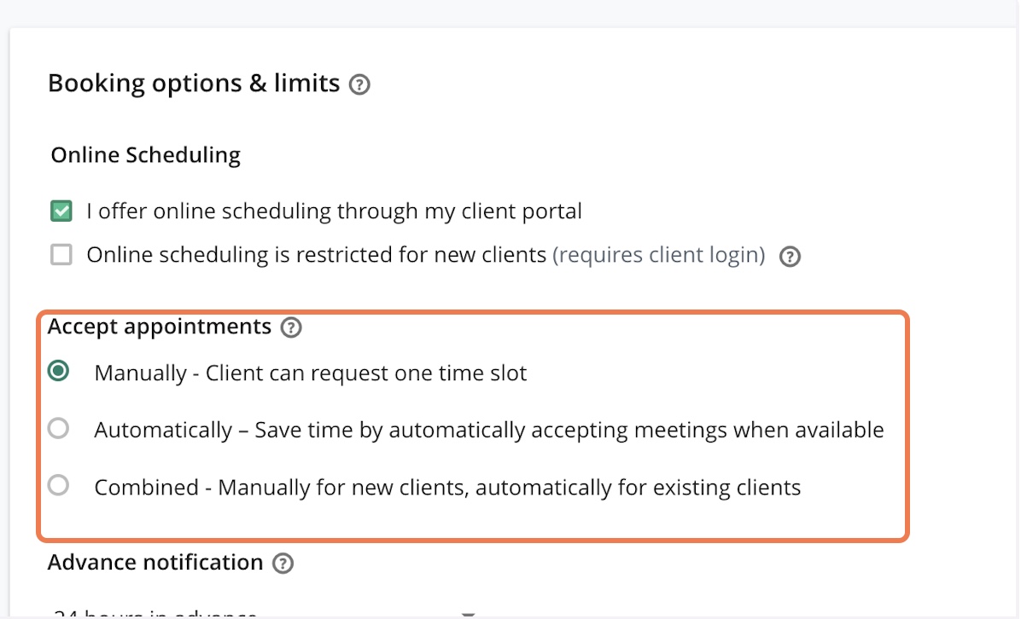This screenshot has height=619, width=1021.
Task: Click 'I offer online scheduling' label text
Action: click(334, 211)
